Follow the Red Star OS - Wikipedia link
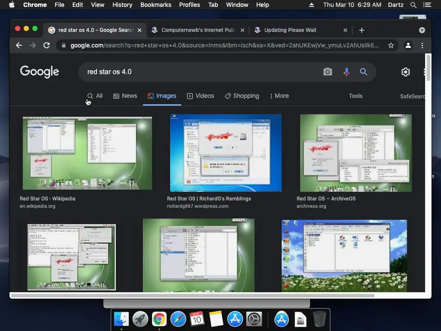The width and height of the screenshot is (441, 331). click(47, 199)
